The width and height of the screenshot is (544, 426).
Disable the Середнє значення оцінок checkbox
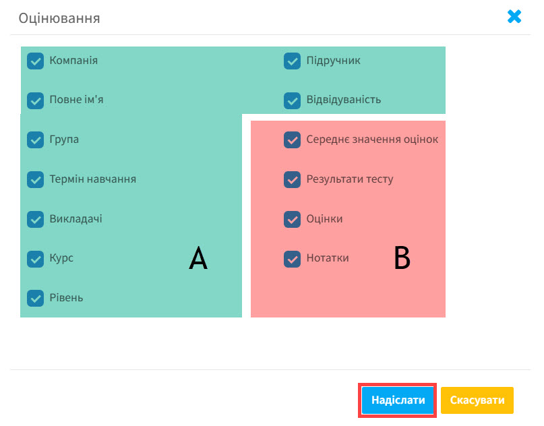click(x=292, y=140)
